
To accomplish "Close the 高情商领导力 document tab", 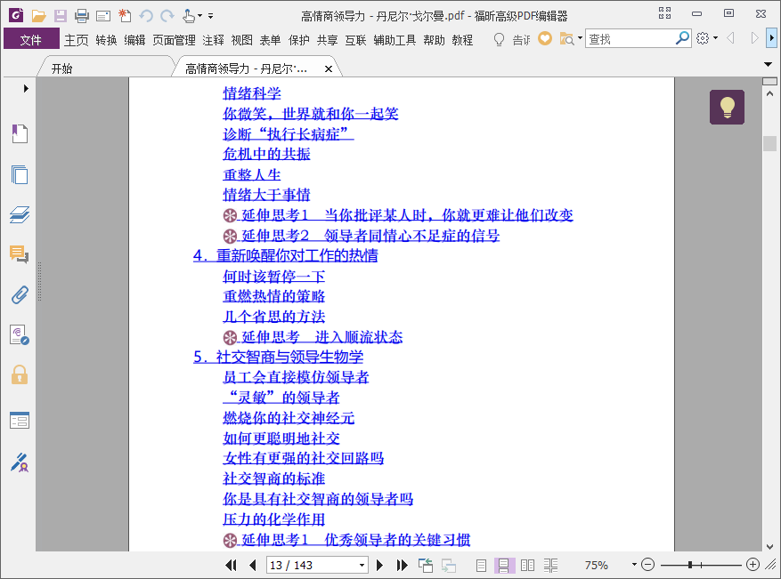I will pos(329,69).
